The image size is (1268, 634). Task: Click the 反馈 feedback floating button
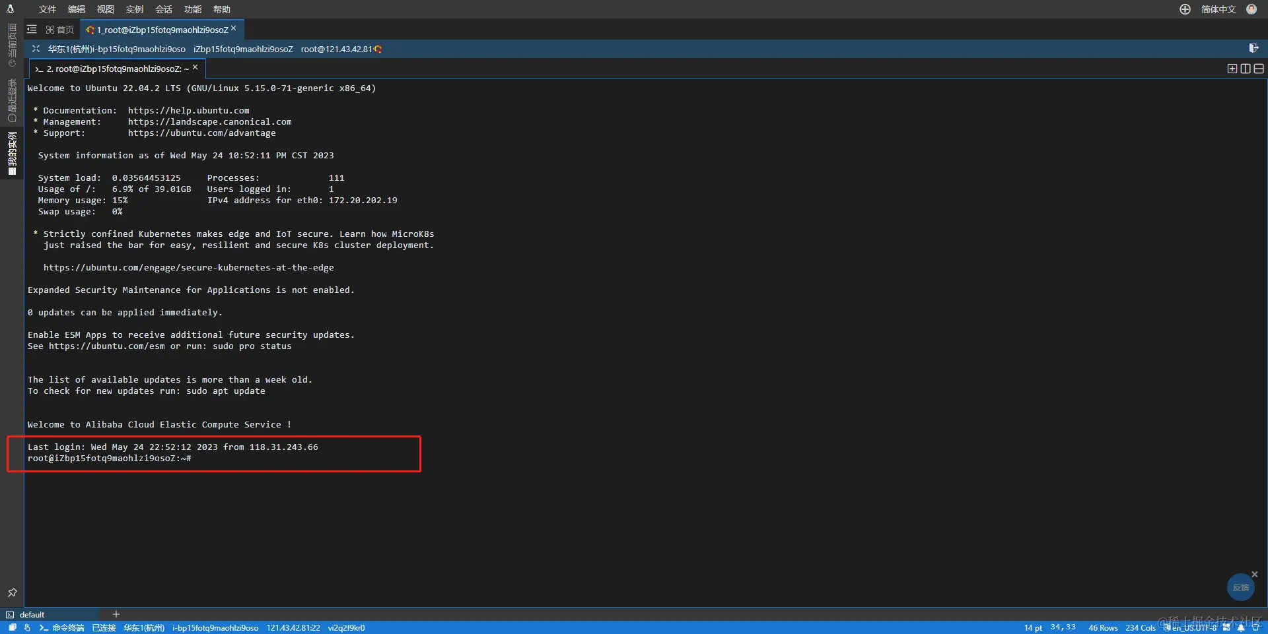[x=1241, y=587]
